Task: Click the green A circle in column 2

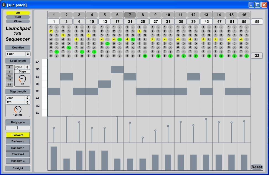Action: point(69,48)
